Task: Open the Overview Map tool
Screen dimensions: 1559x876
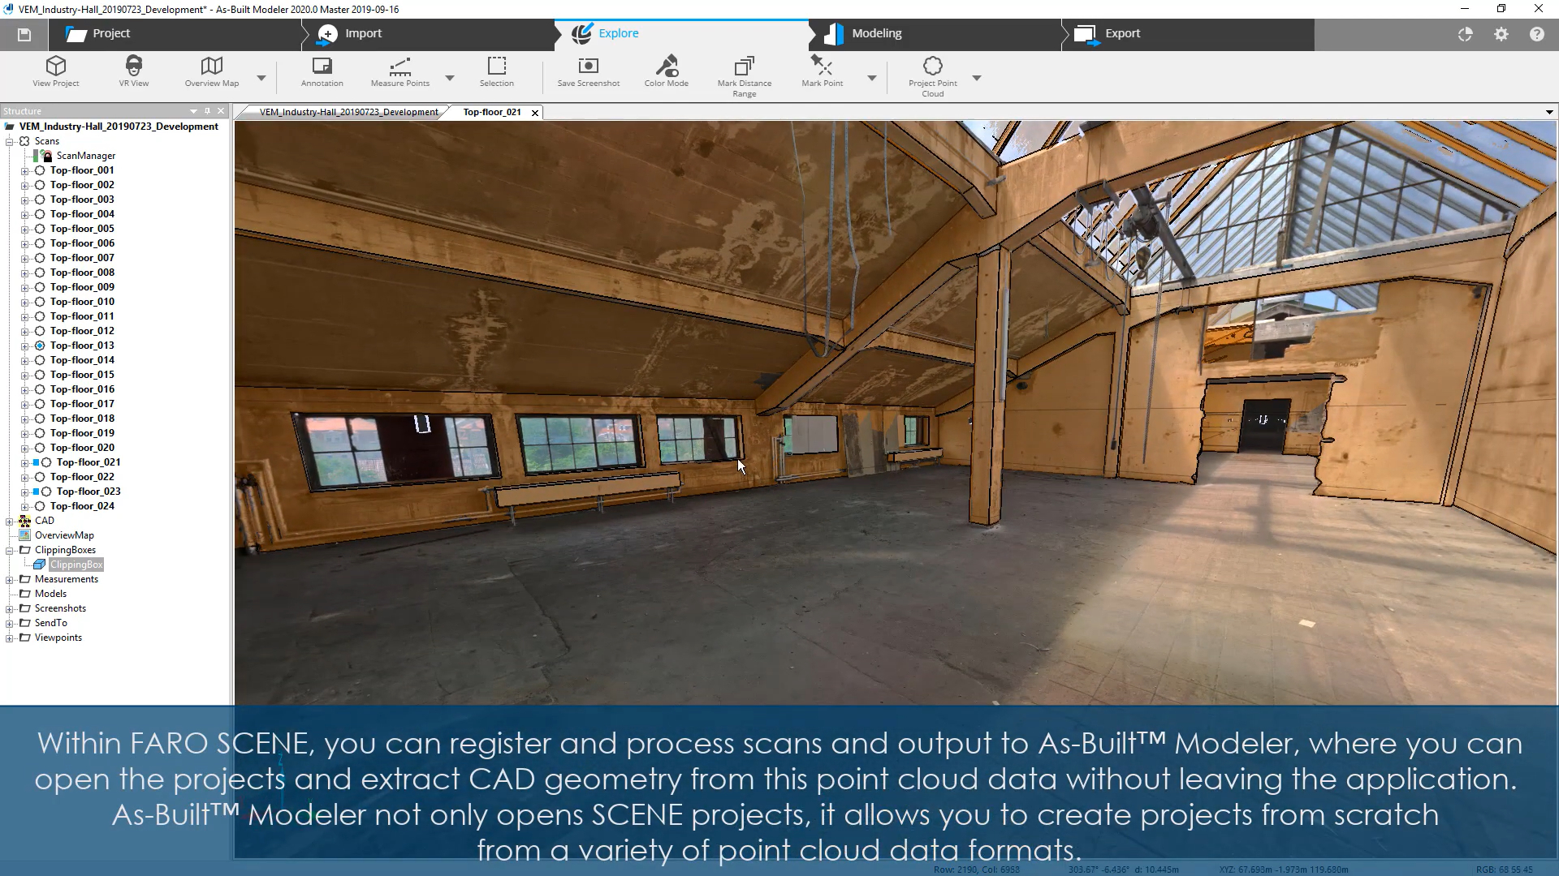Action: (x=211, y=71)
